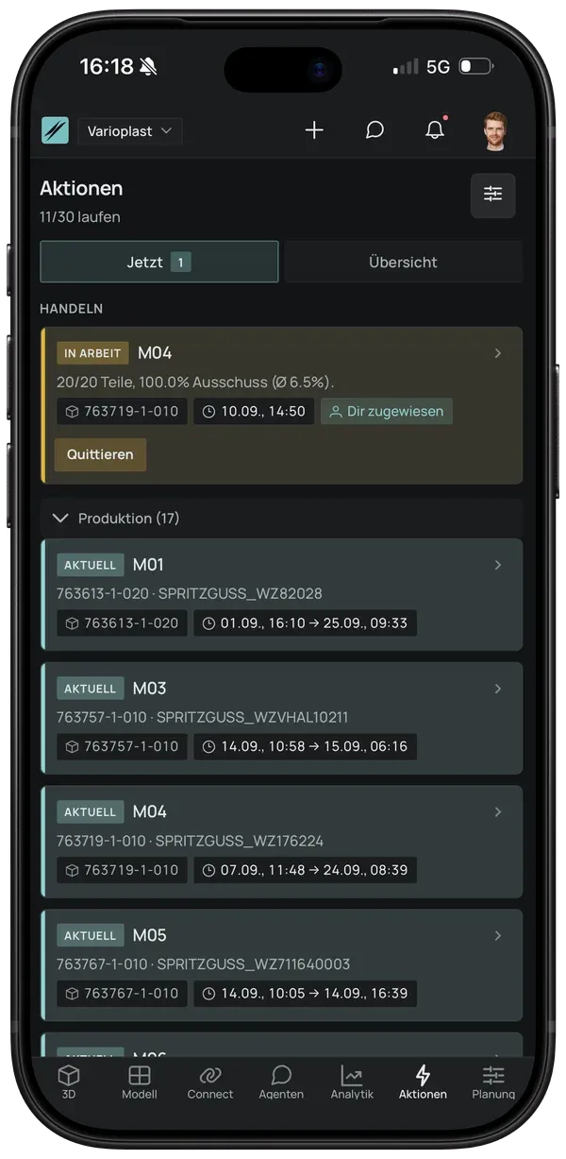Open the AKTUELL M04 card chevron
The image size is (566, 1159).
[498, 812]
